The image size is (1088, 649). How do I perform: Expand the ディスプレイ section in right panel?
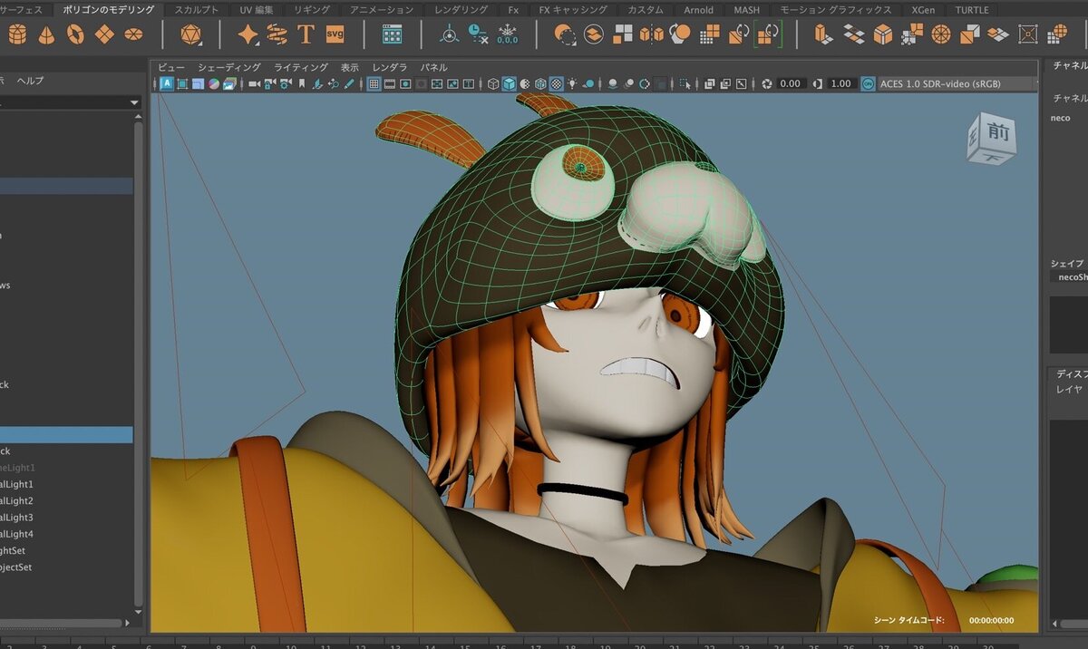pos(1070,373)
